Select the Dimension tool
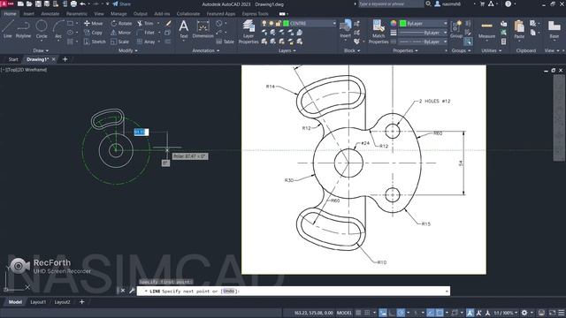This screenshot has width=566, height=318. pos(203,29)
